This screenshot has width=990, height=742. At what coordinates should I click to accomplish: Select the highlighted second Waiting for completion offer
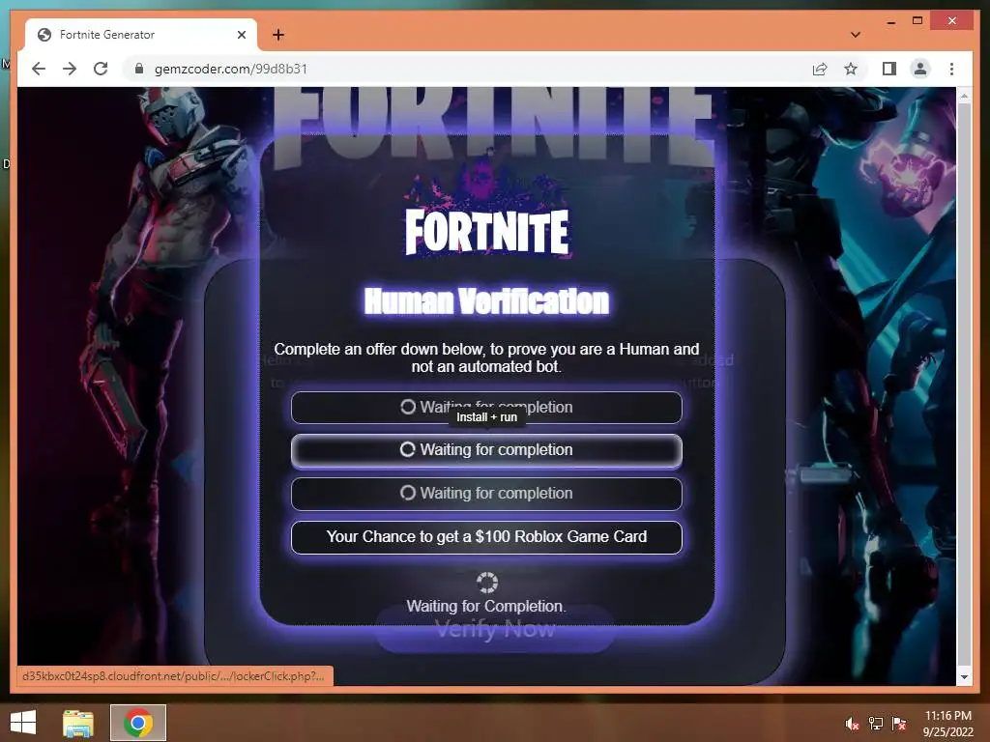pos(486,450)
